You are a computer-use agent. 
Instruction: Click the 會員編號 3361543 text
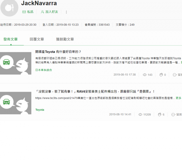[97, 25]
